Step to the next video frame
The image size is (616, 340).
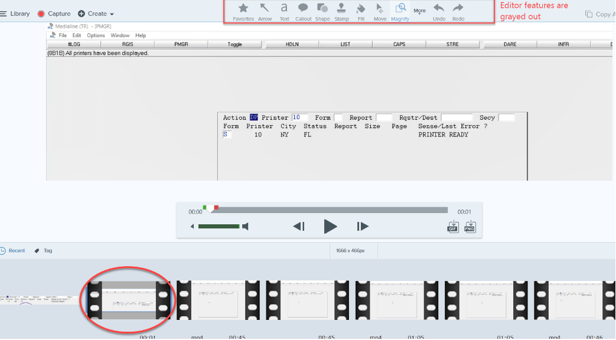click(363, 226)
